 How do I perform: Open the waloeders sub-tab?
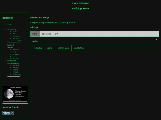coord(38,48)
